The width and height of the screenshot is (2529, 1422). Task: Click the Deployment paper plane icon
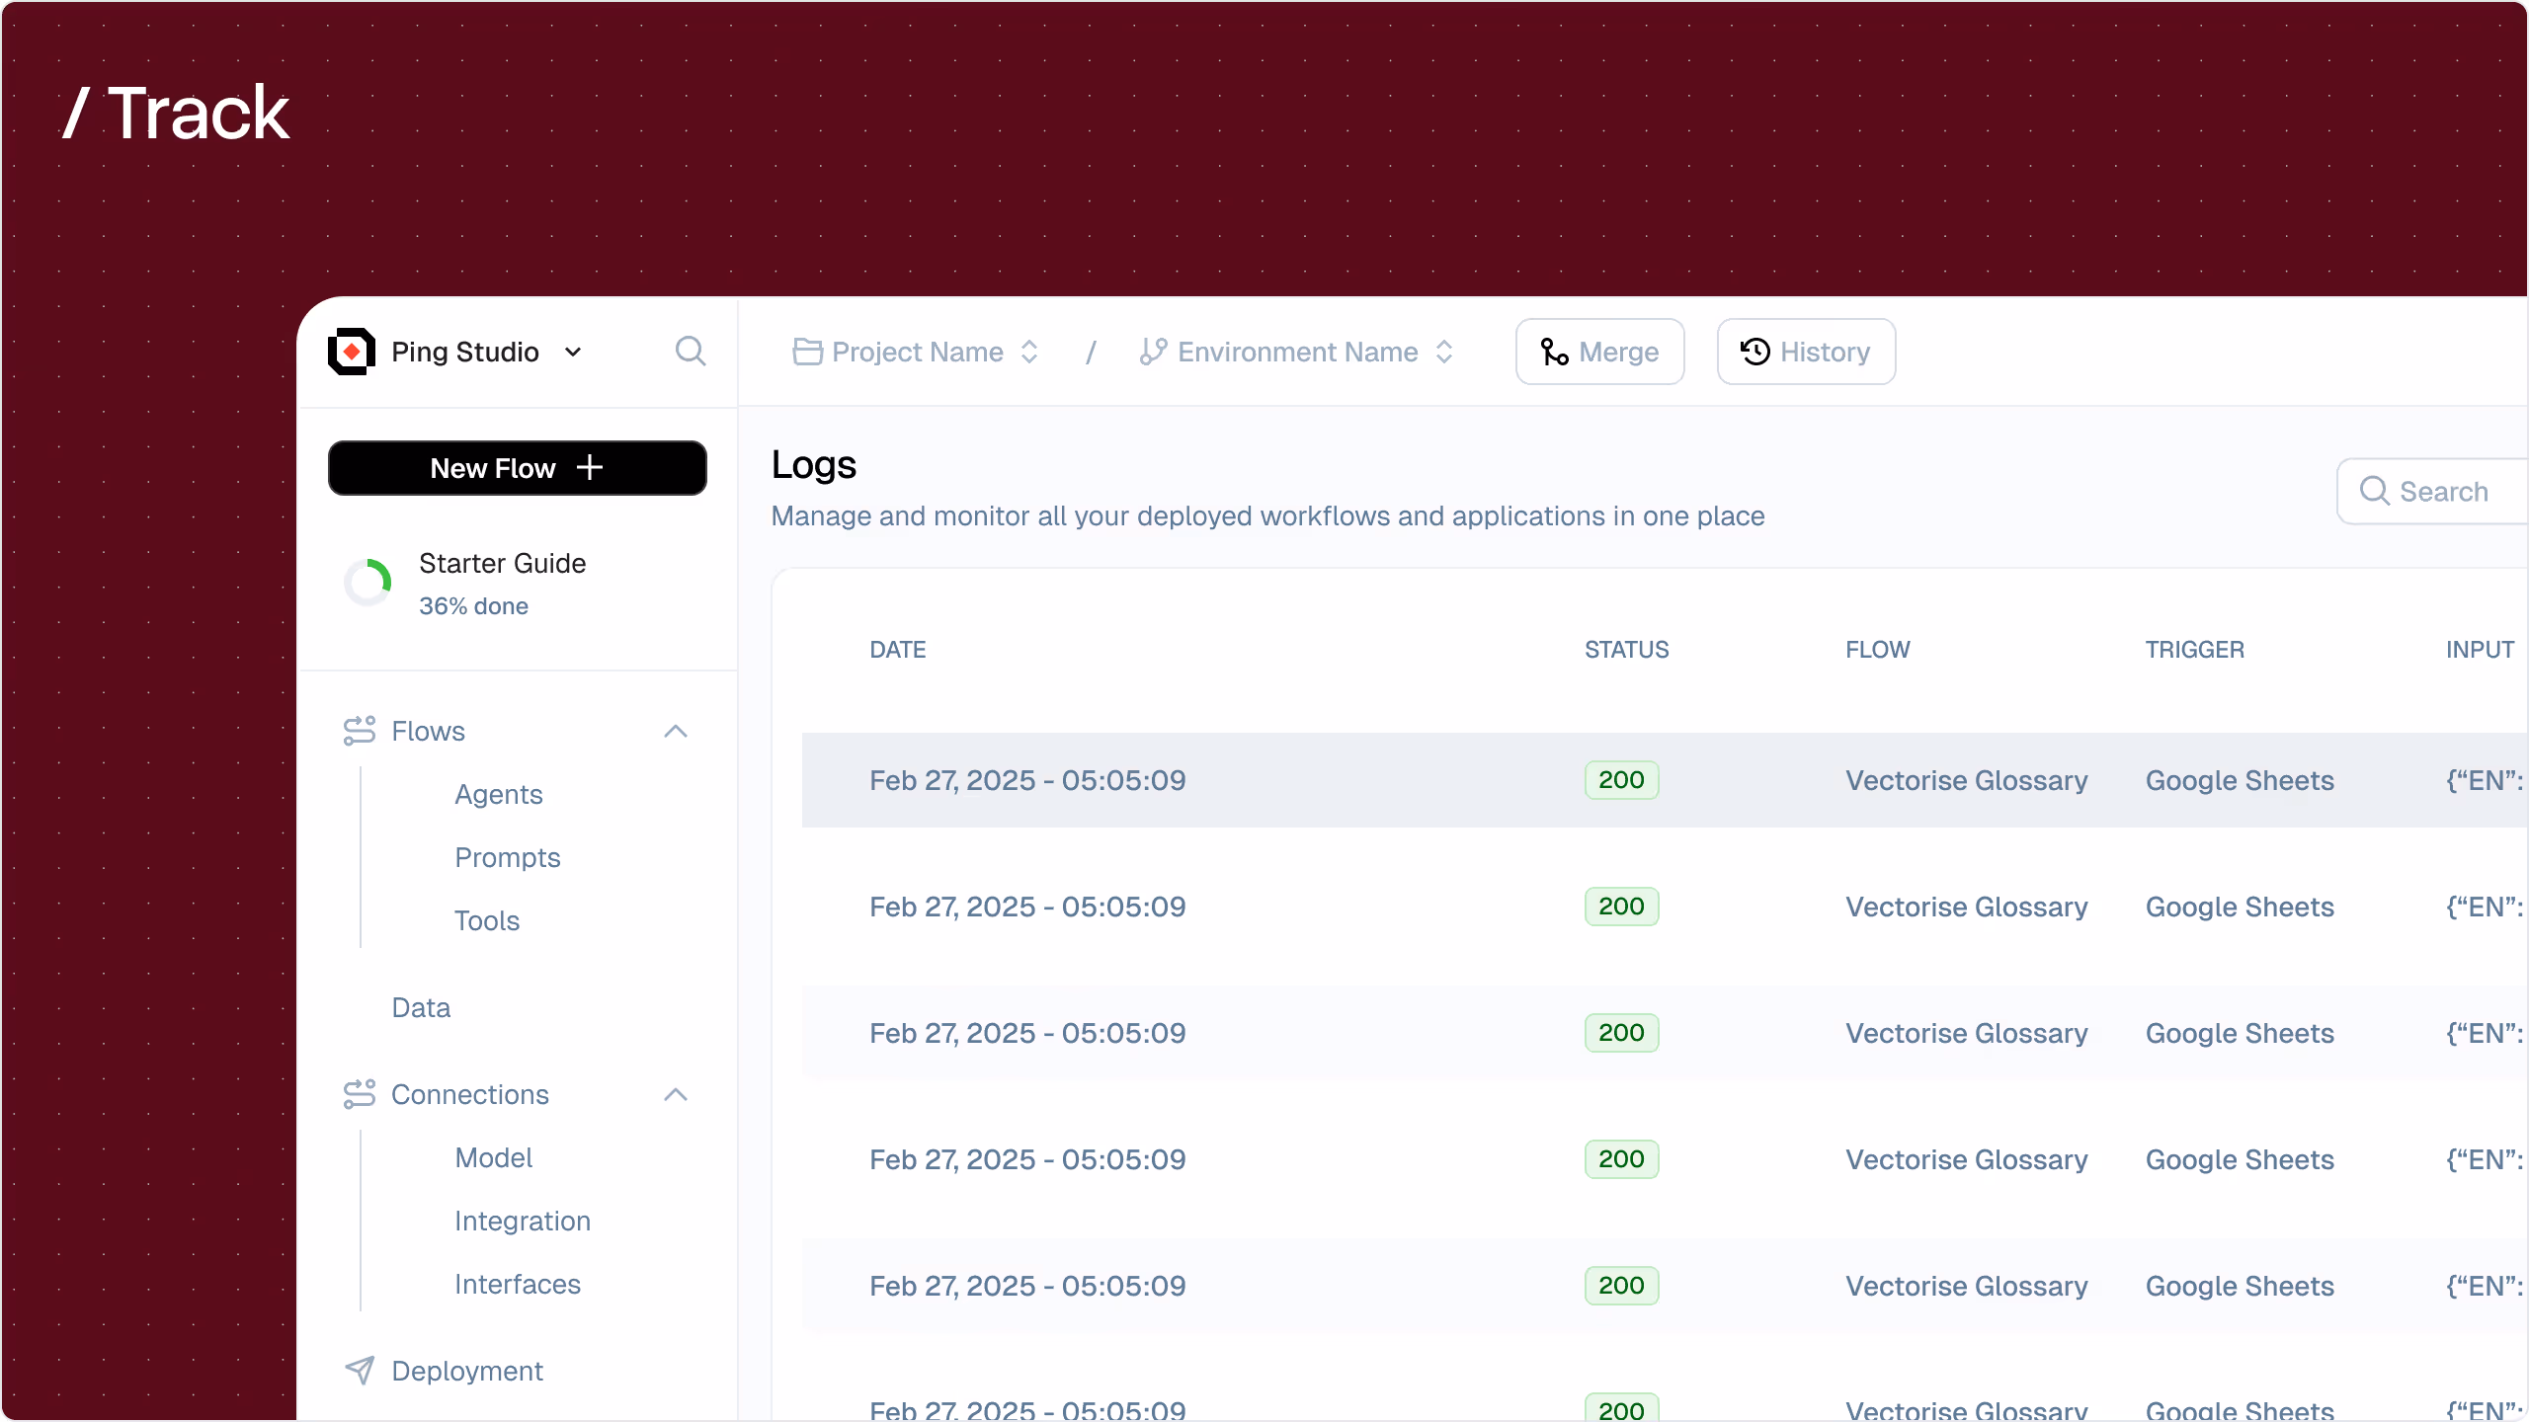360,1371
